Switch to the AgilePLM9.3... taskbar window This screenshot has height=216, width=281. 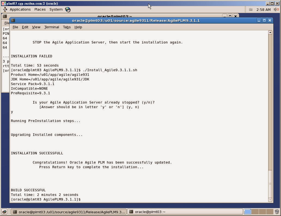pyautogui.click(x=69, y=212)
